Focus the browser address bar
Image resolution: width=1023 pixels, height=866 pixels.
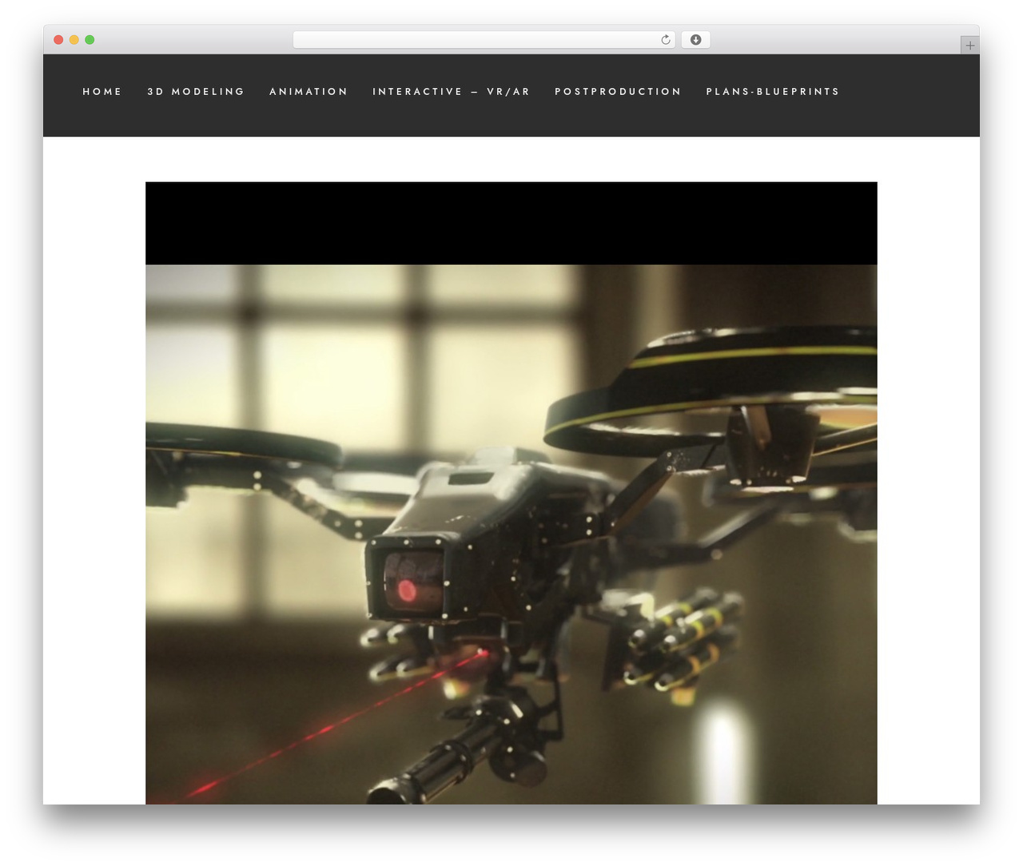click(484, 40)
